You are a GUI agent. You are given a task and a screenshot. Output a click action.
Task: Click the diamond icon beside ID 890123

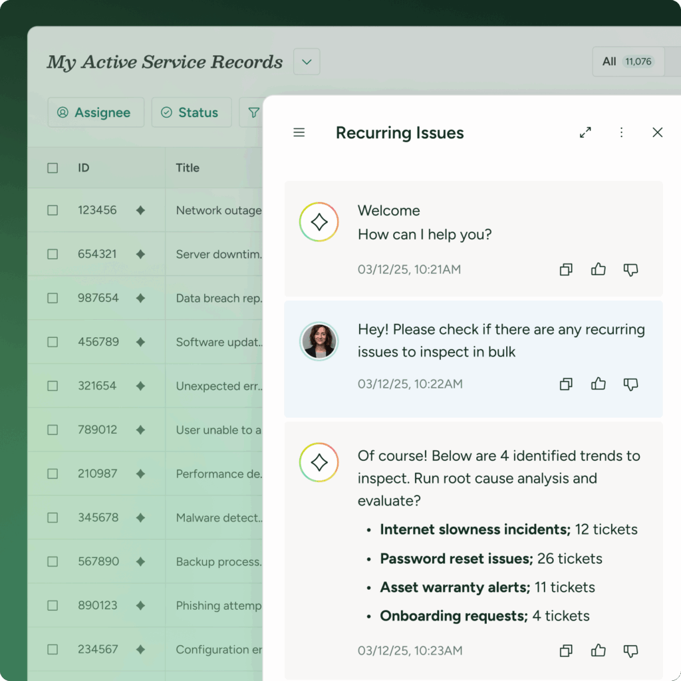[140, 605]
